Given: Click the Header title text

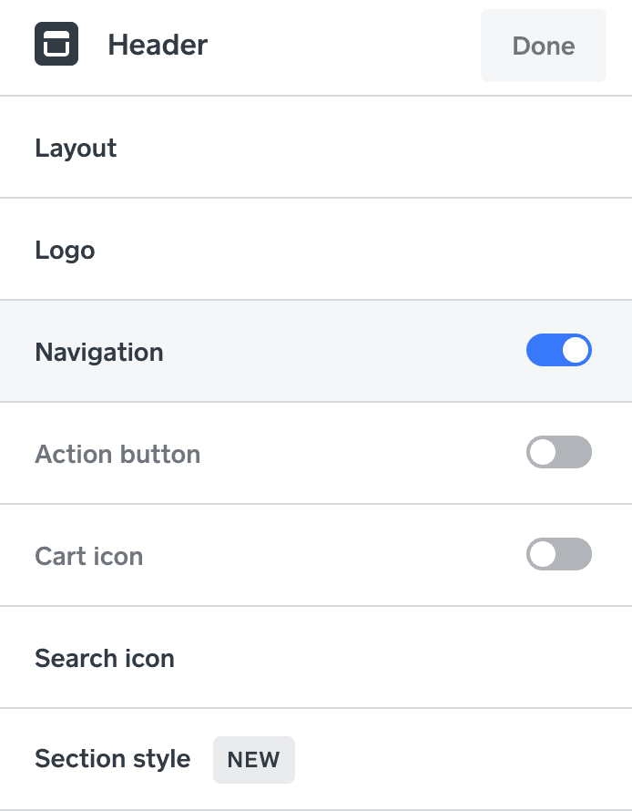Looking at the screenshot, I should (158, 45).
